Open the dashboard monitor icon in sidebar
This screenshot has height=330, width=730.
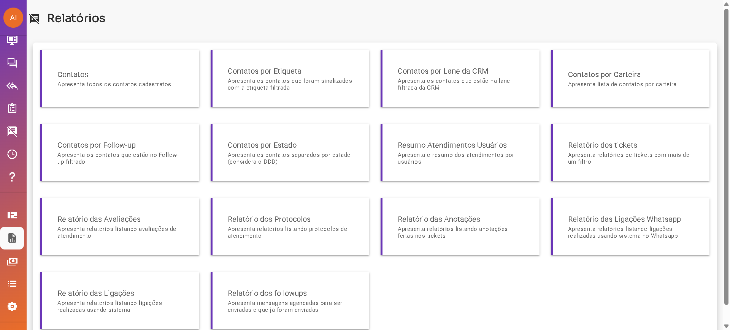pyautogui.click(x=12, y=40)
